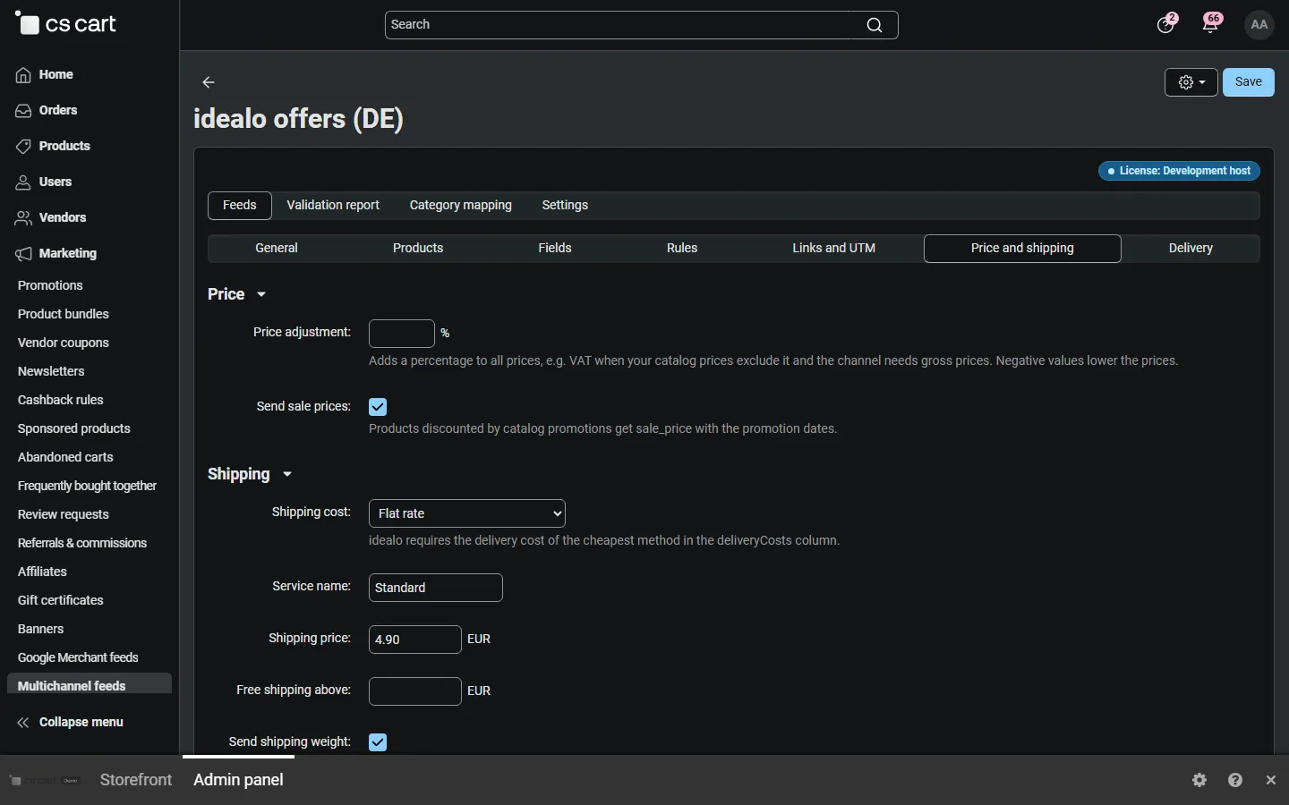Screen dimensions: 1289x805
Task: Open the Home sidebar item
Action: (x=45, y=74)
